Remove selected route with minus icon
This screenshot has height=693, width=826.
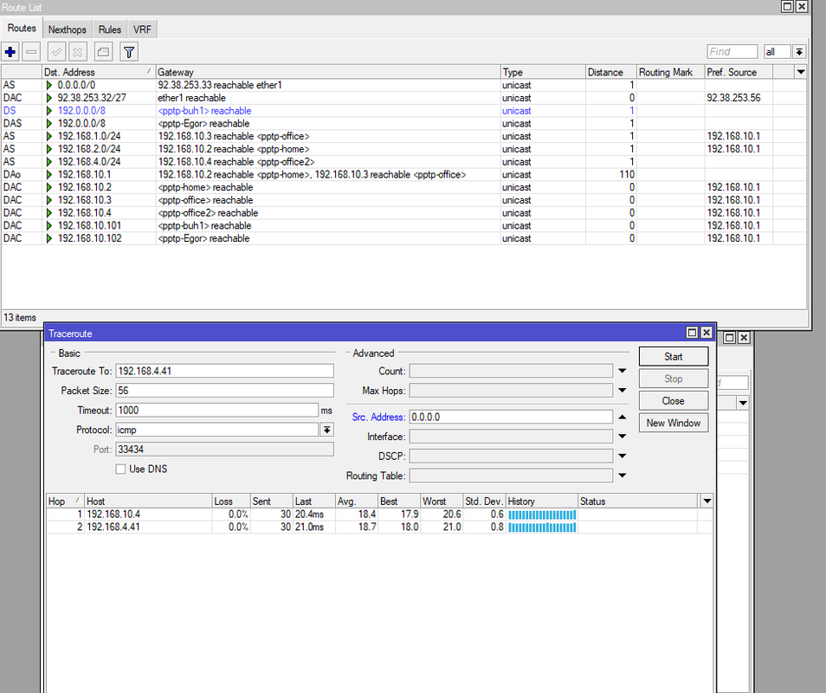32,52
